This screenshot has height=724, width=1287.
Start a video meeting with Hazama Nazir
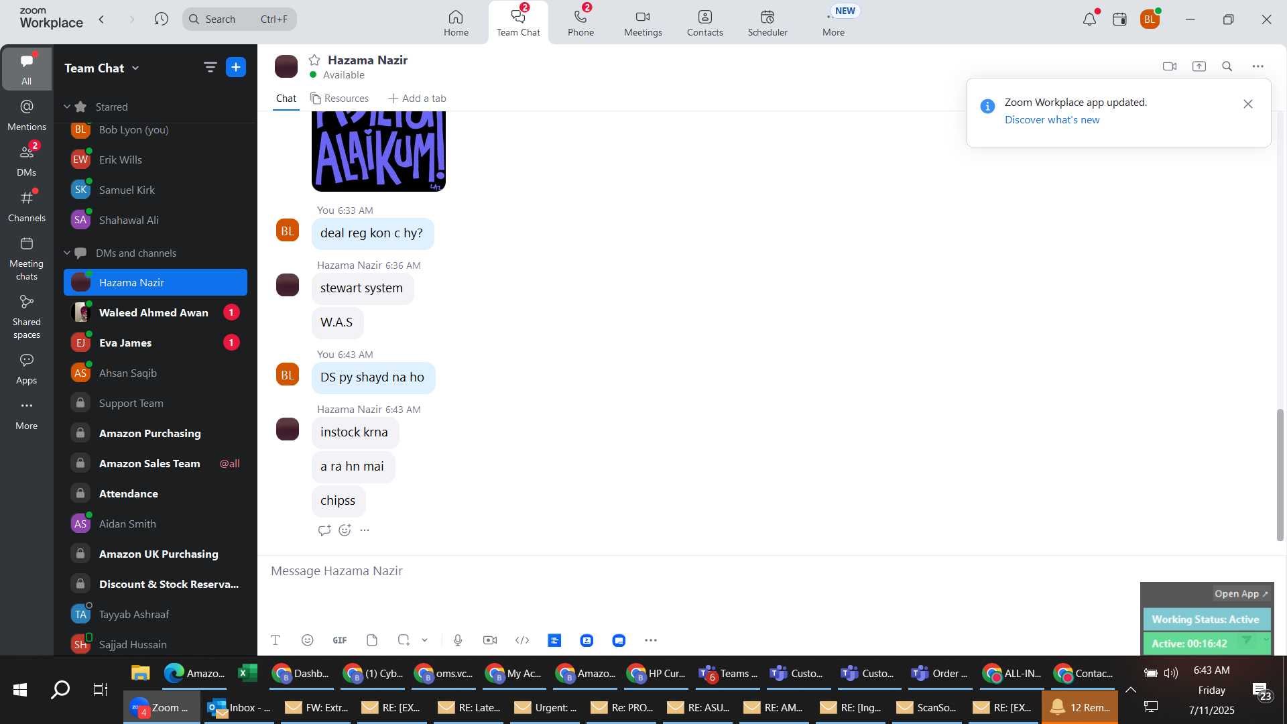(1170, 66)
